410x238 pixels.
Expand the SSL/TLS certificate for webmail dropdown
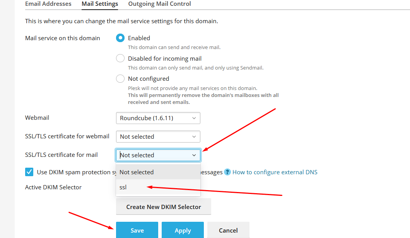pyautogui.click(x=158, y=137)
